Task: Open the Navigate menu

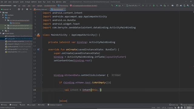Action: pos(16,2)
